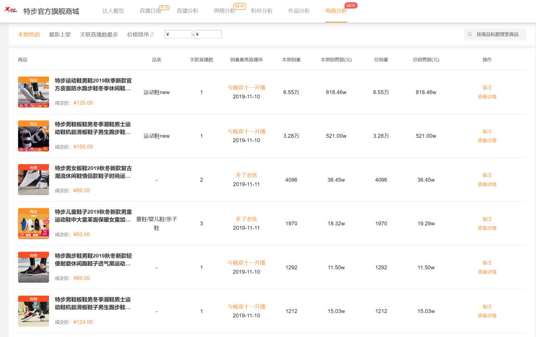Screen dimensions: 536x337
Task: Click 备注 for the 特步儿童鞋子 product
Action: 487,219
